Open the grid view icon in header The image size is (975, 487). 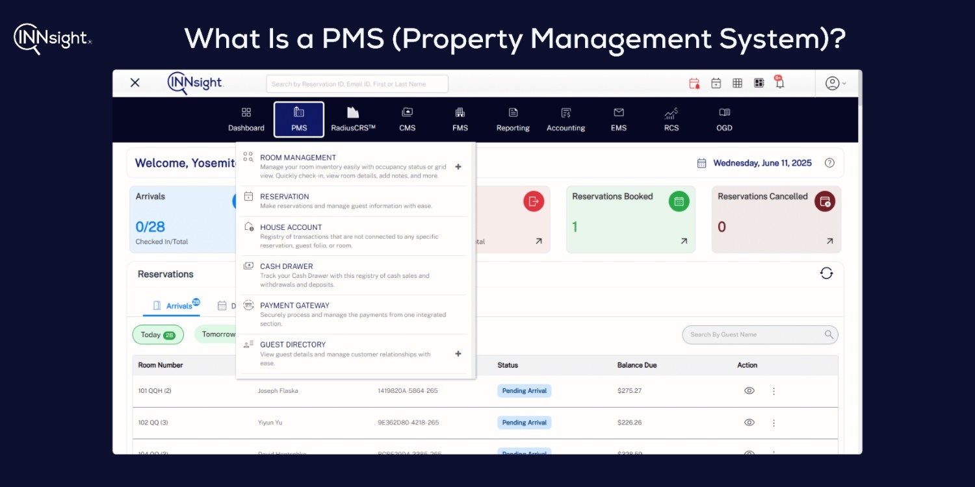coord(737,83)
